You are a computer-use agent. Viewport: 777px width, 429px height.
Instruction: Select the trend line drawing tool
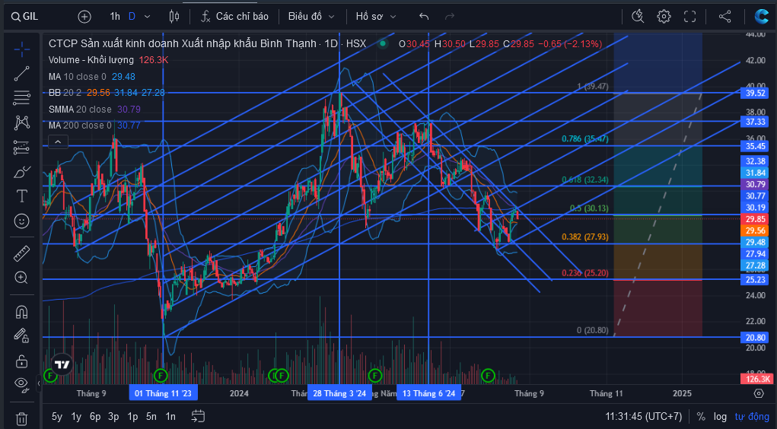pyautogui.click(x=21, y=74)
